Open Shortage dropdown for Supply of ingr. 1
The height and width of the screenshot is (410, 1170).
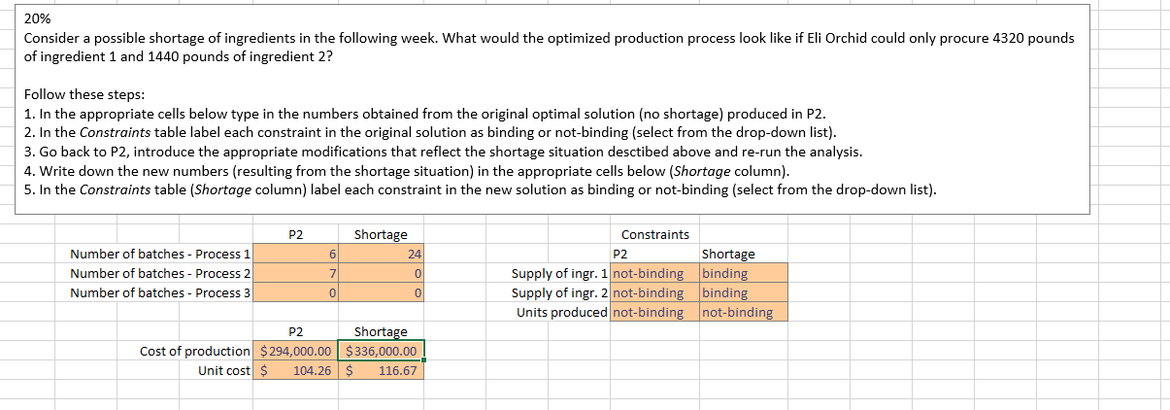[743, 274]
